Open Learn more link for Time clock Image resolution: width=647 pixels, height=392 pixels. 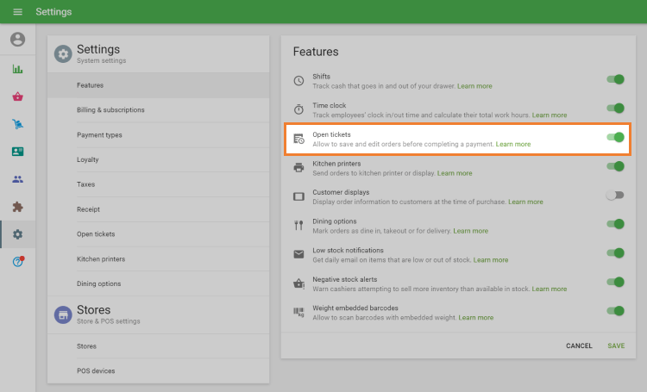pyautogui.click(x=550, y=115)
